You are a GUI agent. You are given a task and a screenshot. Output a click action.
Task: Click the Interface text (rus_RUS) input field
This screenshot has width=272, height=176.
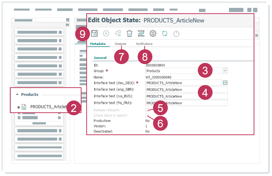[x=186, y=96]
